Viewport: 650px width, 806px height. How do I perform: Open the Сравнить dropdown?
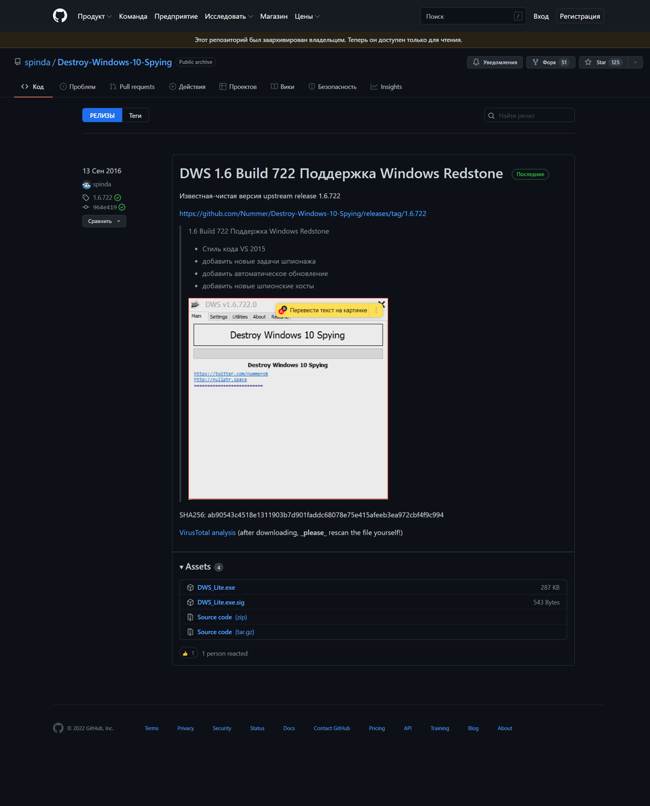click(x=104, y=221)
